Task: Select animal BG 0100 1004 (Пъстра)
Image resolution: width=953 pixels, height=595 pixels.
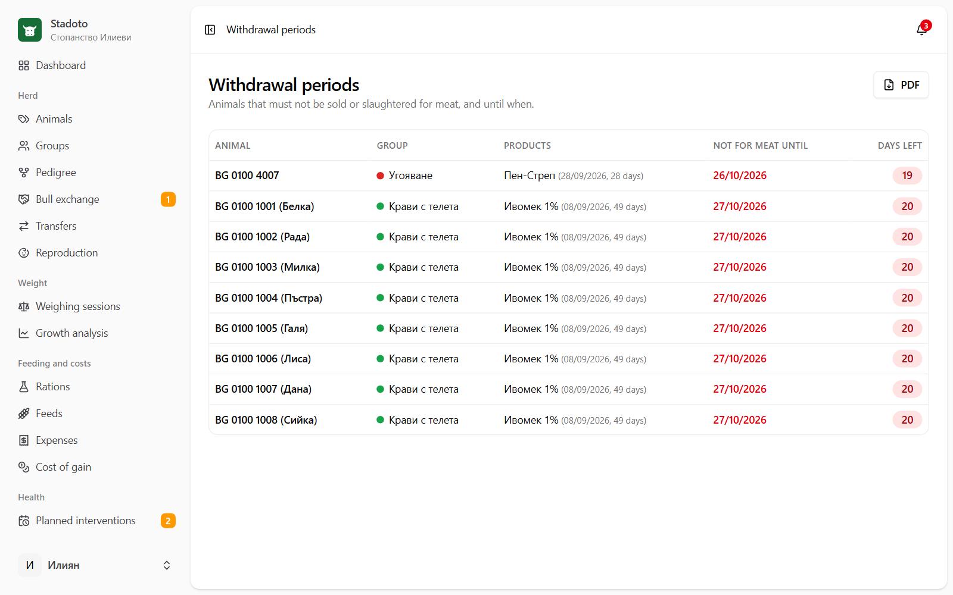Action: 269,298
